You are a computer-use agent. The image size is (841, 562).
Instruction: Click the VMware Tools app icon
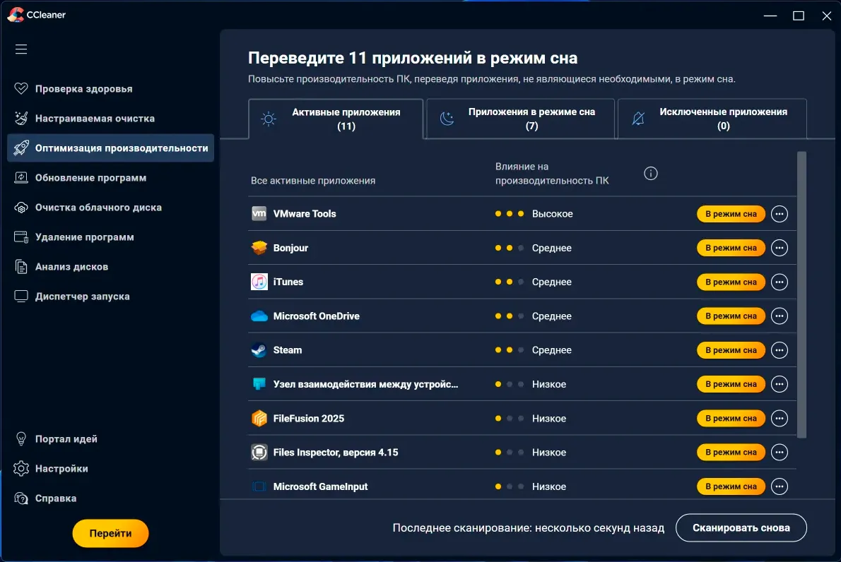pos(259,213)
